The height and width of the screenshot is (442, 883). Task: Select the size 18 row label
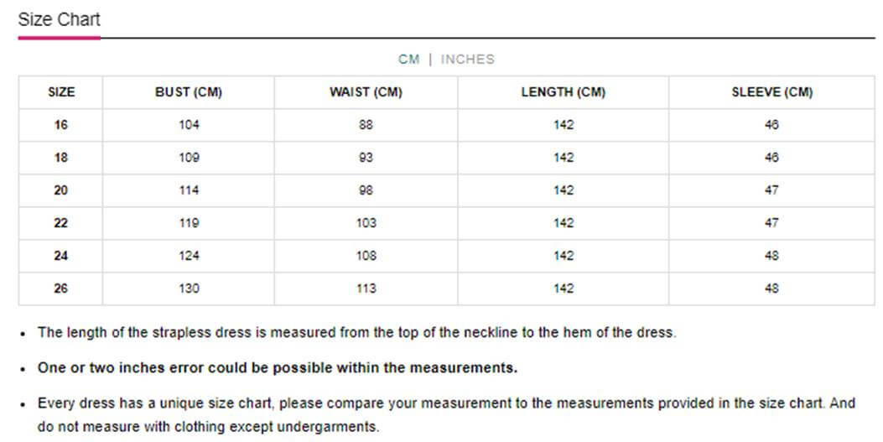[x=61, y=158]
